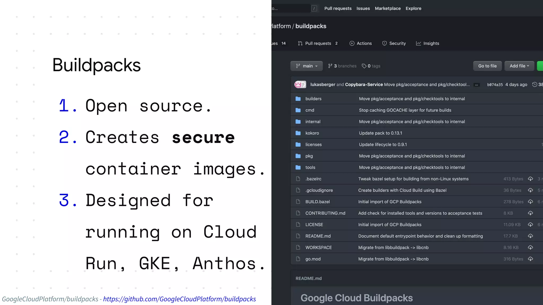
Task: Follow the github.com/GoogleCloudPlatform/buildpacks URL
Action: [x=179, y=299]
